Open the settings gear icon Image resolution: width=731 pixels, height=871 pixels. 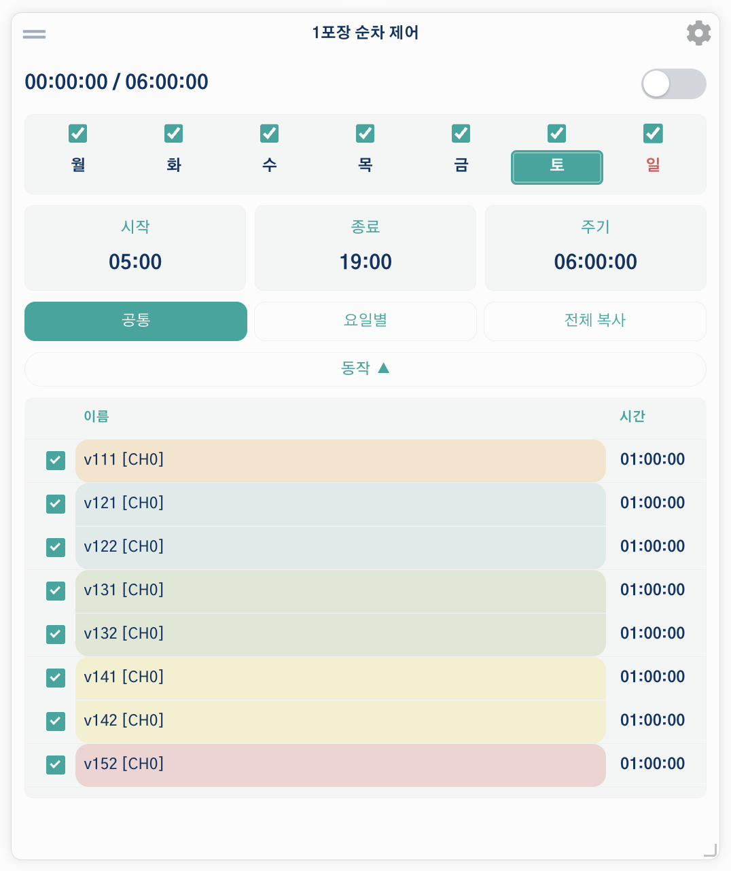(x=698, y=33)
